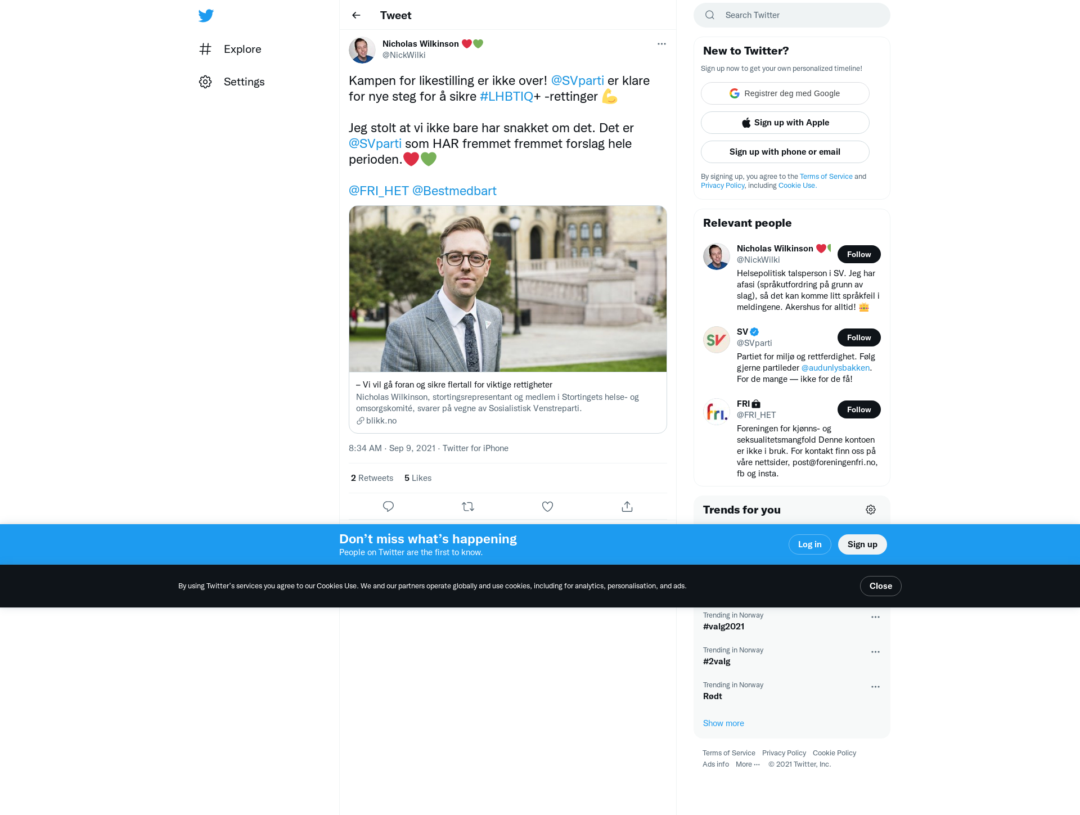Sign up with Apple
The height and width of the screenshot is (815, 1080).
tap(785, 123)
